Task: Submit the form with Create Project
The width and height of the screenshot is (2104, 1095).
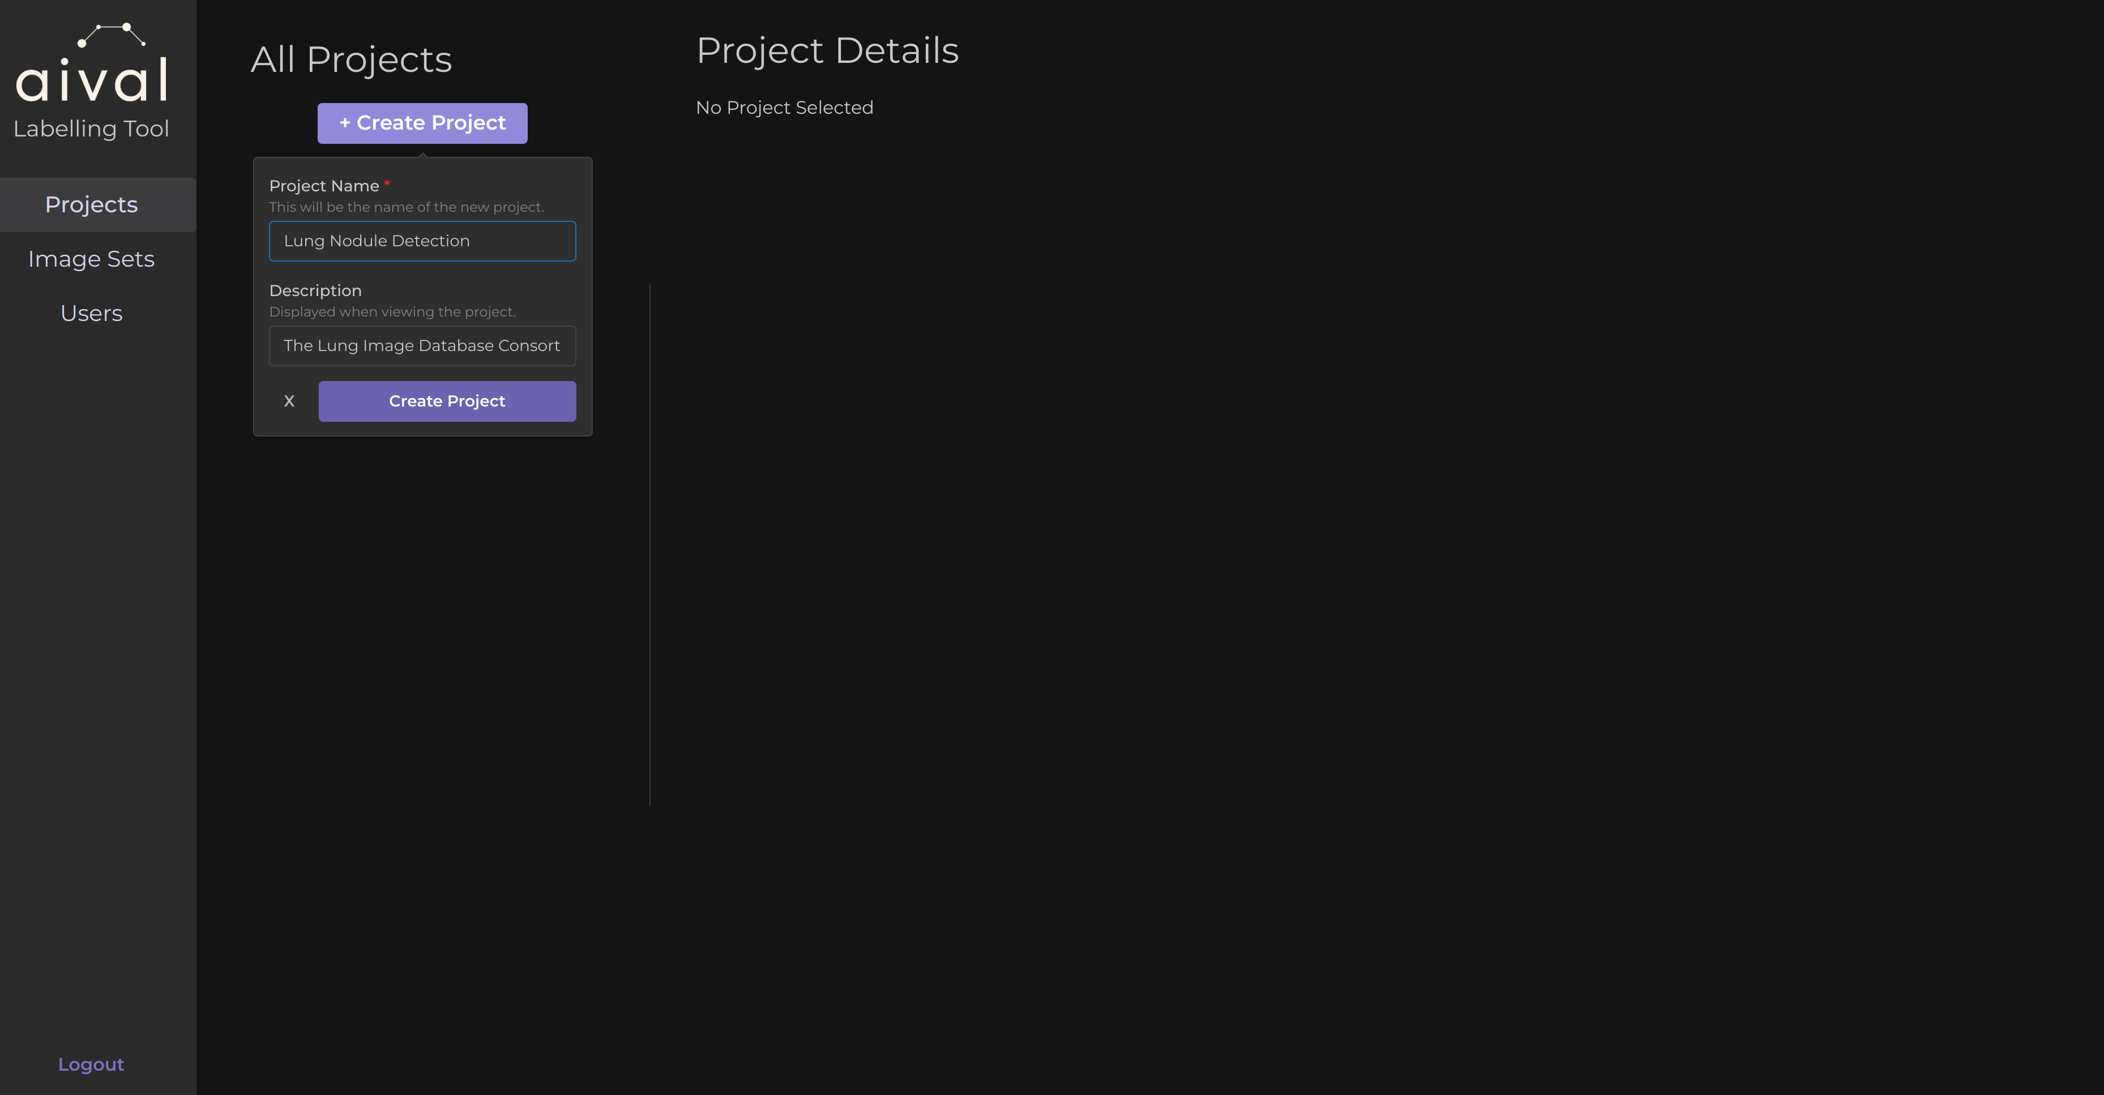Action: coord(447,401)
